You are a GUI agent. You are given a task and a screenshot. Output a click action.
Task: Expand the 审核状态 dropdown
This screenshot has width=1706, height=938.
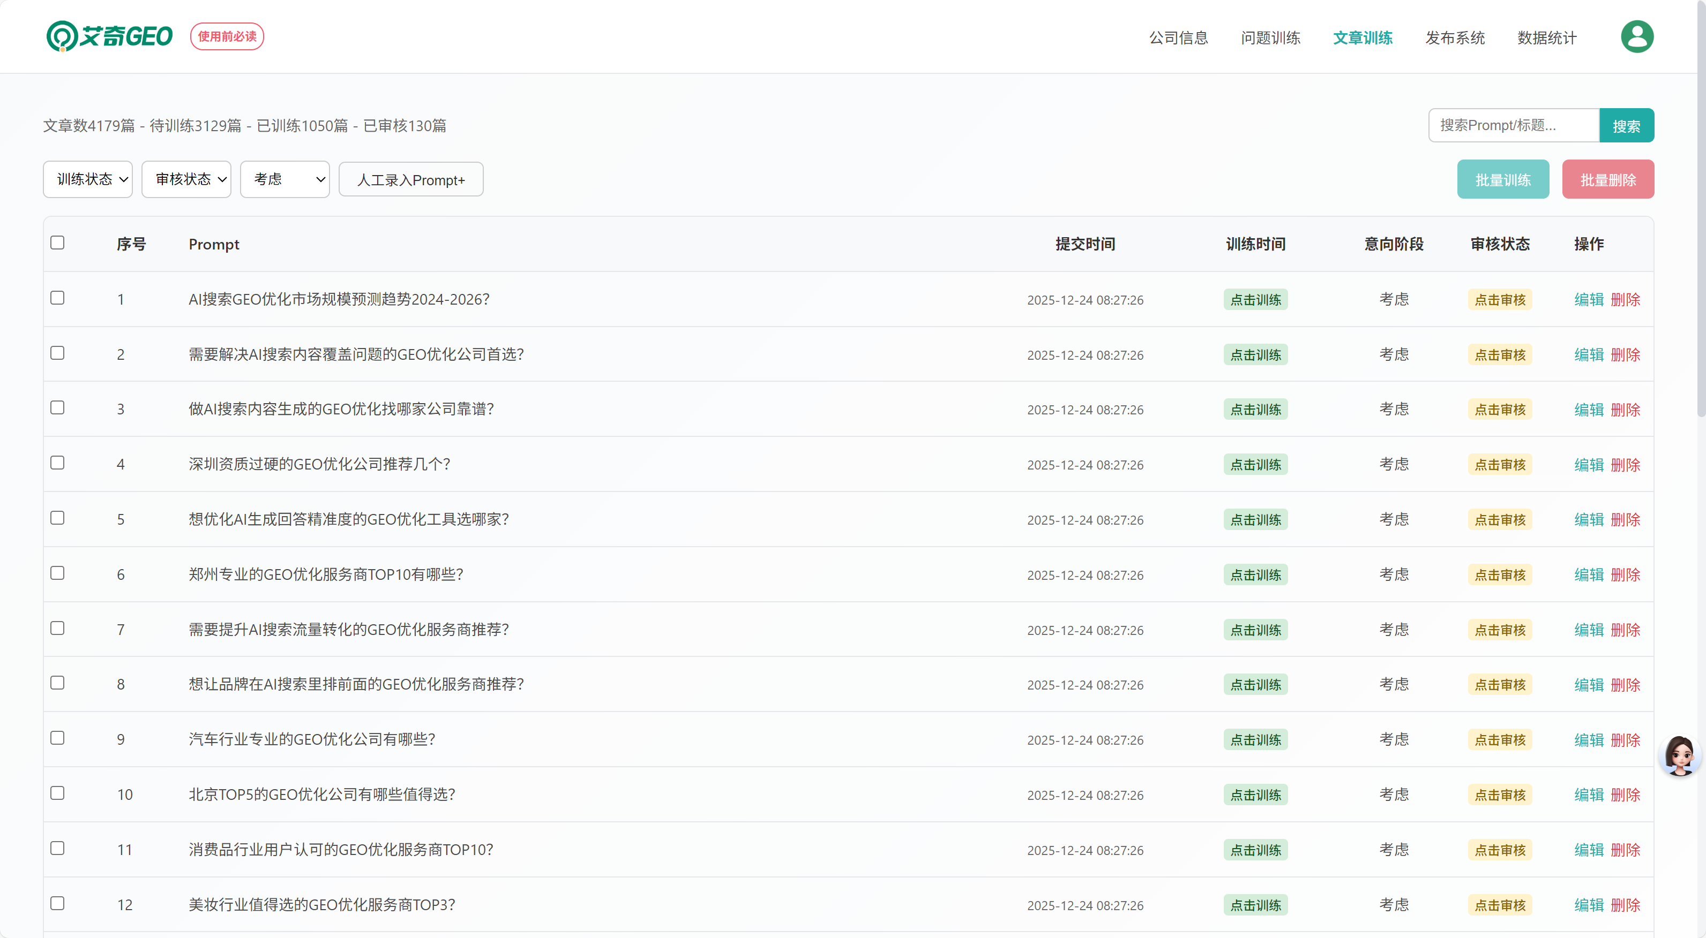tap(186, 179)
